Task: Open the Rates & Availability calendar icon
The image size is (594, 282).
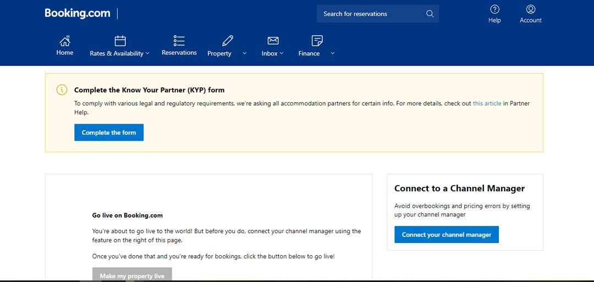Action: pos(120,41)
